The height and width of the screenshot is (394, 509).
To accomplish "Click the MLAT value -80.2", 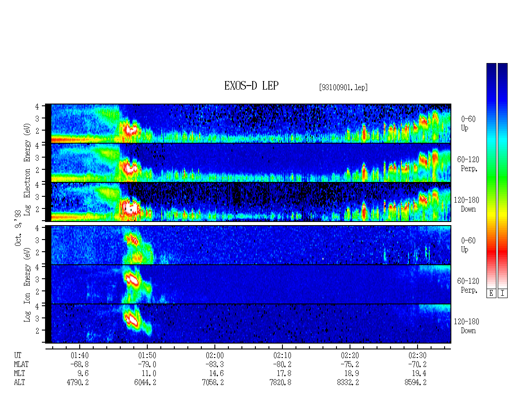I will pyautogui.click(x=282, y=364).
